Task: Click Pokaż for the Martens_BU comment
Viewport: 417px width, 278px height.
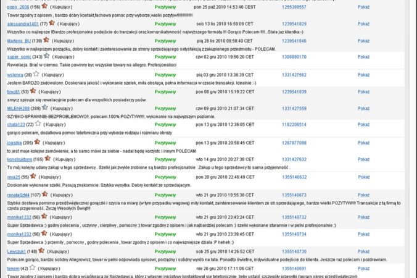Action: coord(363,41)
